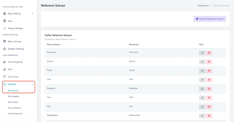Open System Setting from sidebar
This screenshot has width=234, height=122.
click(15, 49)
